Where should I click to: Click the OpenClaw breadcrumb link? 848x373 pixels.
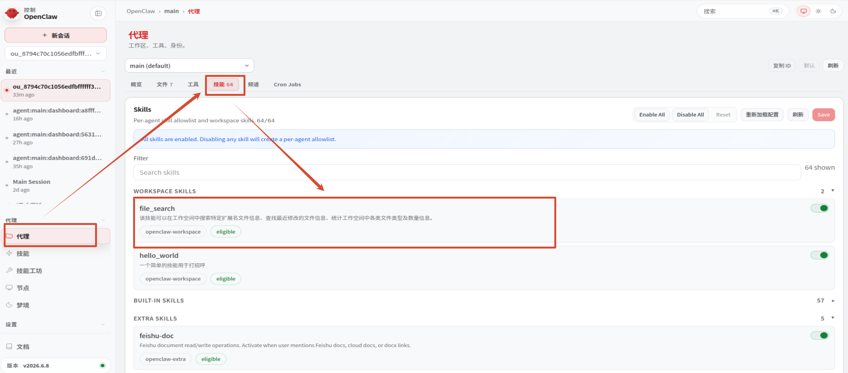(141, 11)
